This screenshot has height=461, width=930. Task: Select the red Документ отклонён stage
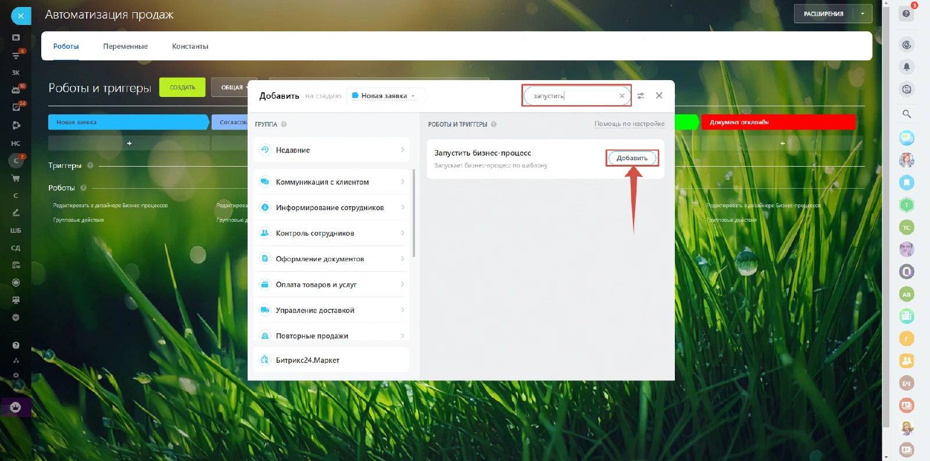(778, 122)
